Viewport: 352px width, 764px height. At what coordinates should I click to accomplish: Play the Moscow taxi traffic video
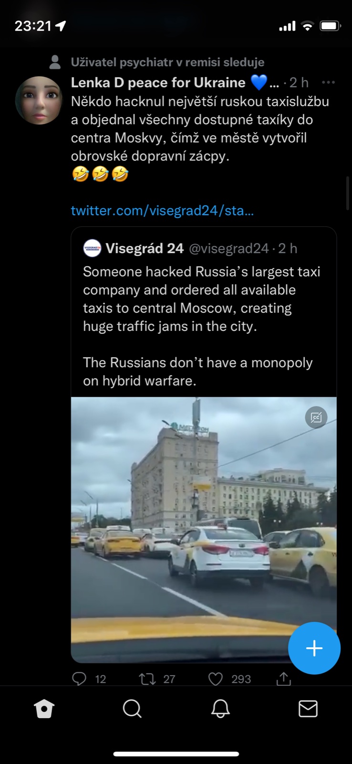click(x=191, y=525)
